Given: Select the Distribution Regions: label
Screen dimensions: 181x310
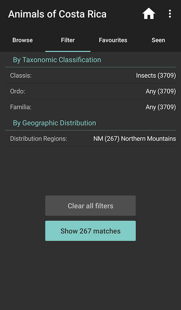Looking at the screenshot, I should coord(38,139).
